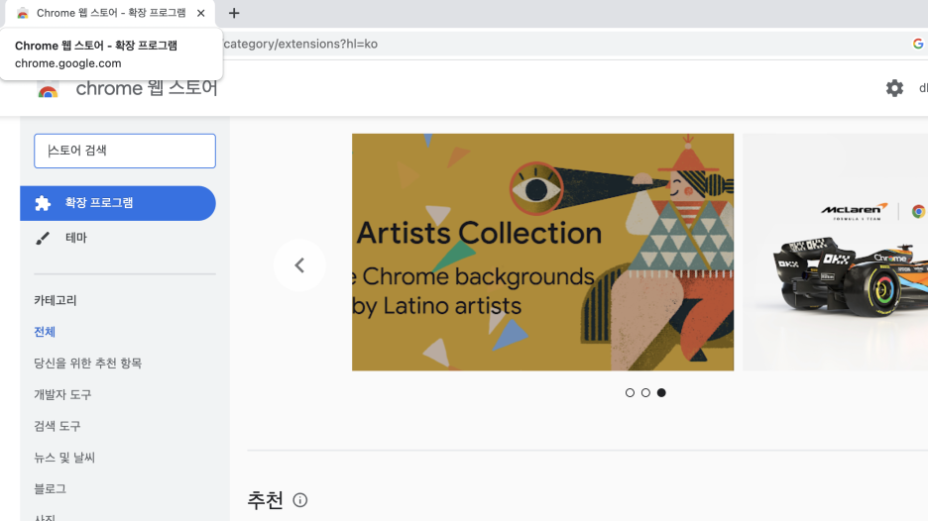The image size is (928, 521).
Task: Open the 블로그 category
Action: click(50, 488)
